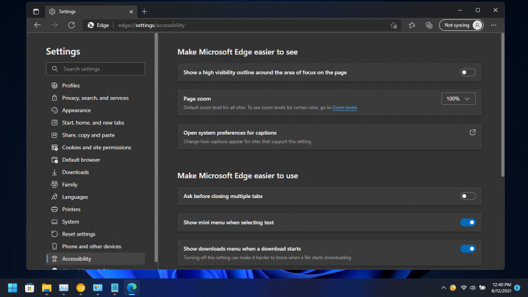Open the Not syncing profile button

461,25
